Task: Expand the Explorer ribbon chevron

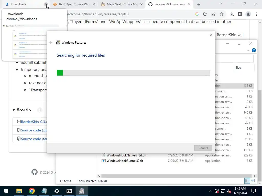Action: 248,50
